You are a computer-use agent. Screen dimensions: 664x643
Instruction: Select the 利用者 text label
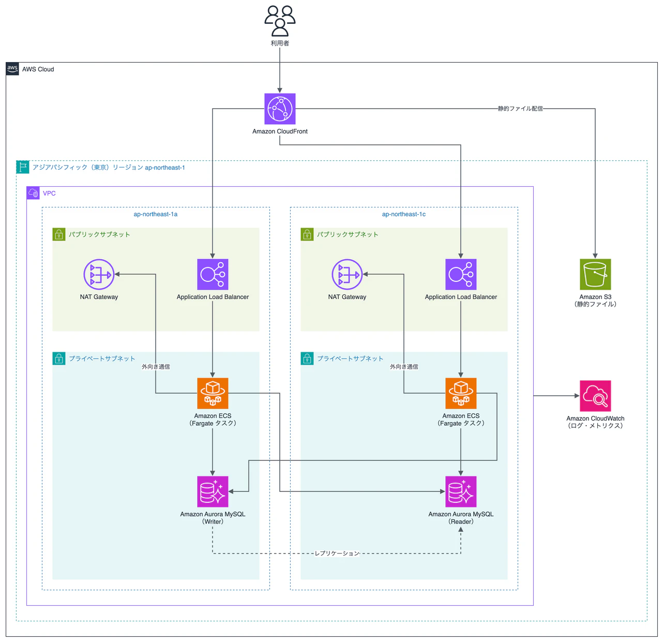coord(280,43)
